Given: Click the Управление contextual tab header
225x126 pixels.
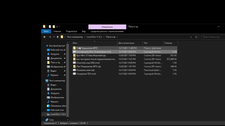Looking at the screenshot, I should [107, 27].
